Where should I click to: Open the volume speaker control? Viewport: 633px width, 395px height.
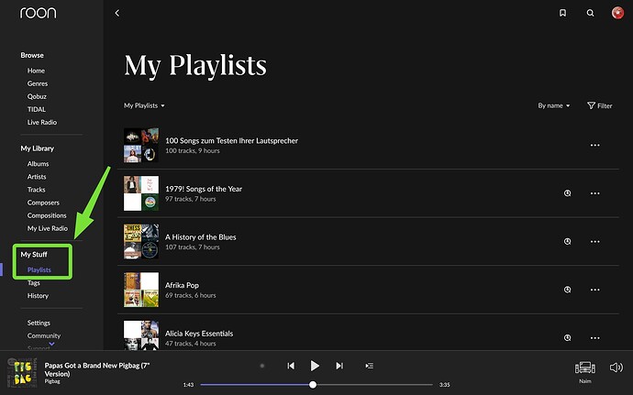click(616, 368)
